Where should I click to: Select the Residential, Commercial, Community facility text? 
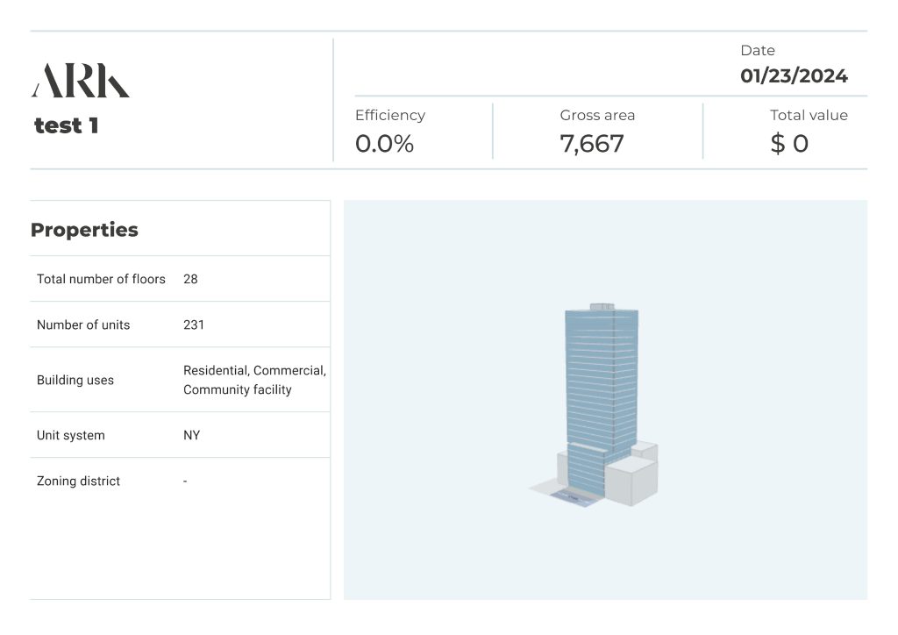coord(254,380)
